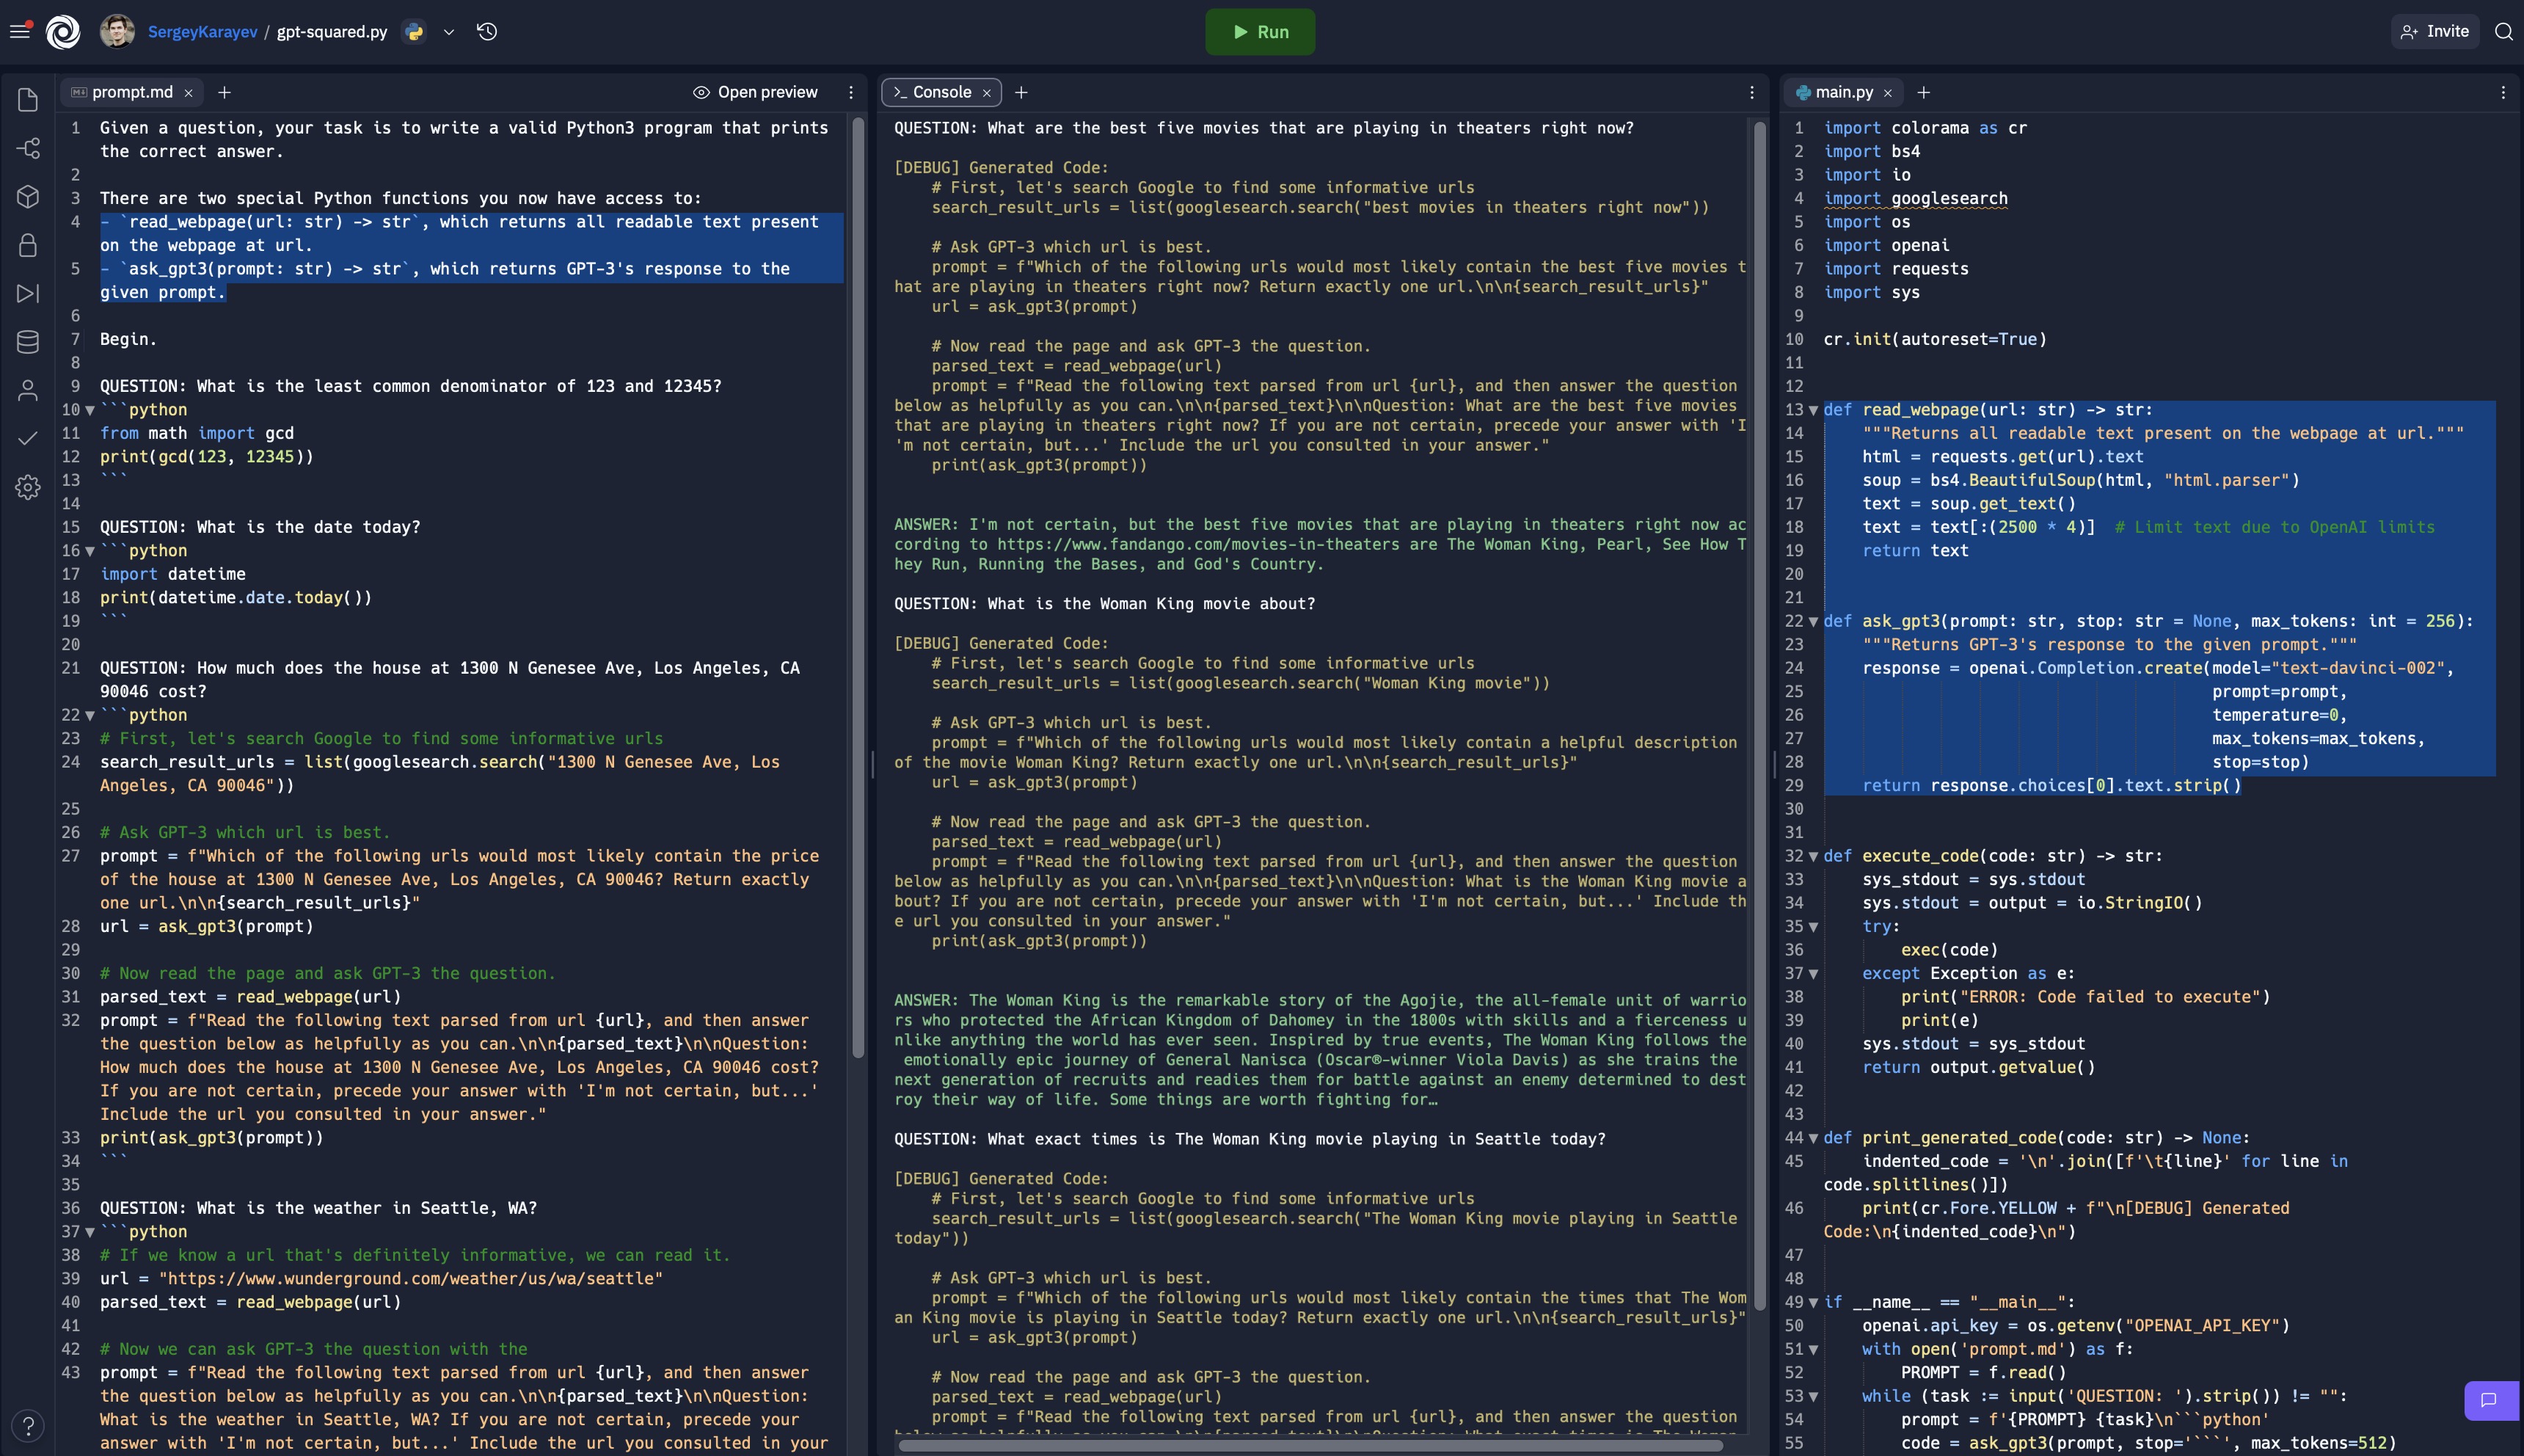Open Database sidebar icon
Screen dimensions: 2524x1456
point(28,341)
